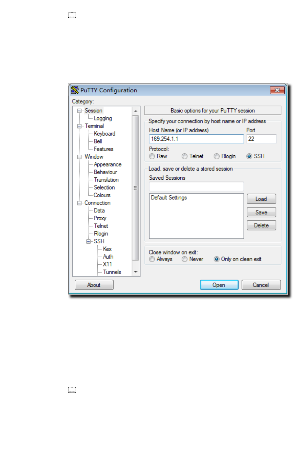
Task: Open X11 settings under SSH
Action: point(107,264)
